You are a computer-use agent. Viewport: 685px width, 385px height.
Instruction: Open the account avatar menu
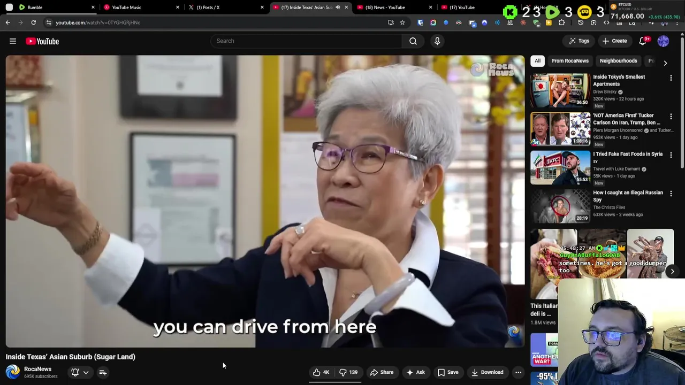click(x=663, y=41)
